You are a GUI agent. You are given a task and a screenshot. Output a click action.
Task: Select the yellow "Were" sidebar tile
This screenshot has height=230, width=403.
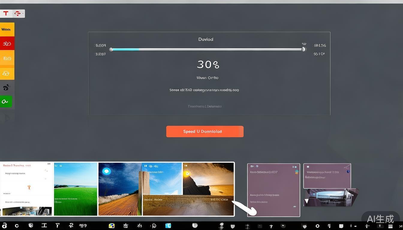[7, 29]
